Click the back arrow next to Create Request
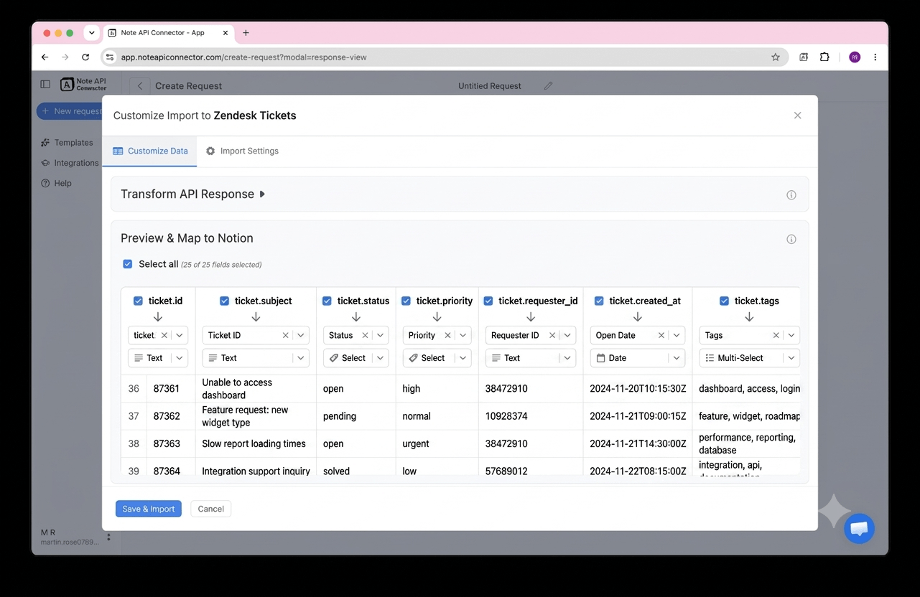 point(140,85)
